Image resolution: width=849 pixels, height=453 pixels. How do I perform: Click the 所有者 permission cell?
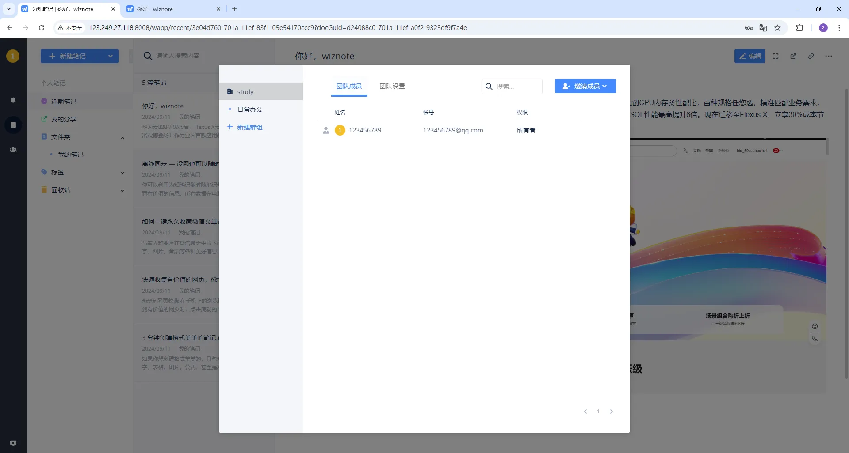tap(526, 130)
